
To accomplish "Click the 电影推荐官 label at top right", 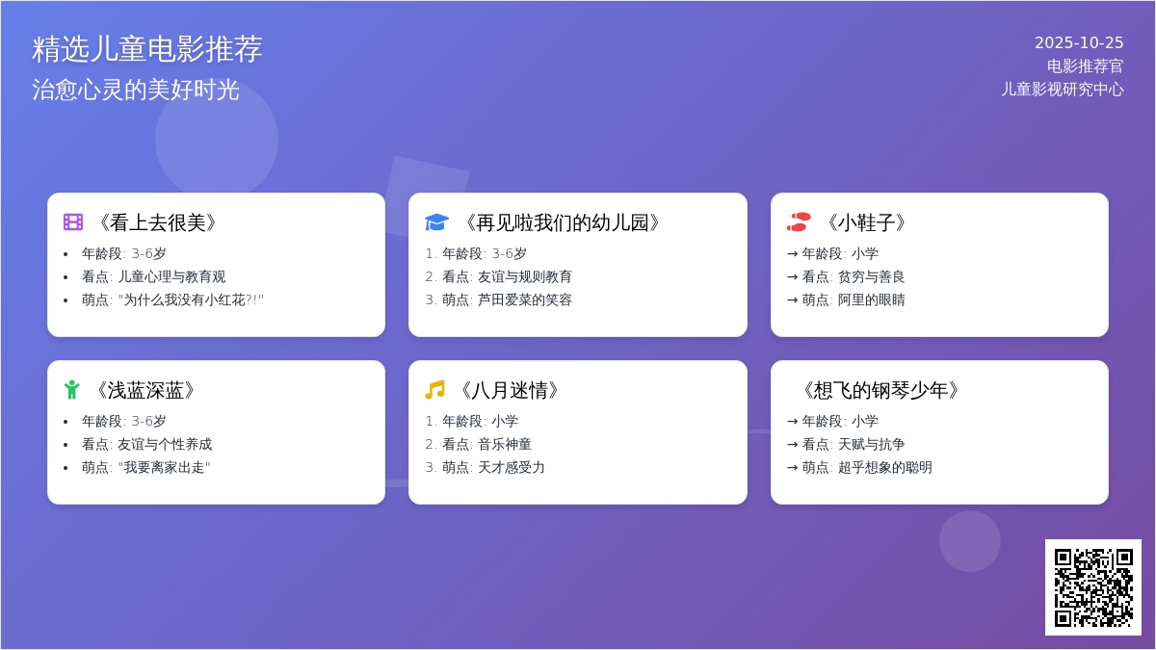I will click(x=1086, y=66).
